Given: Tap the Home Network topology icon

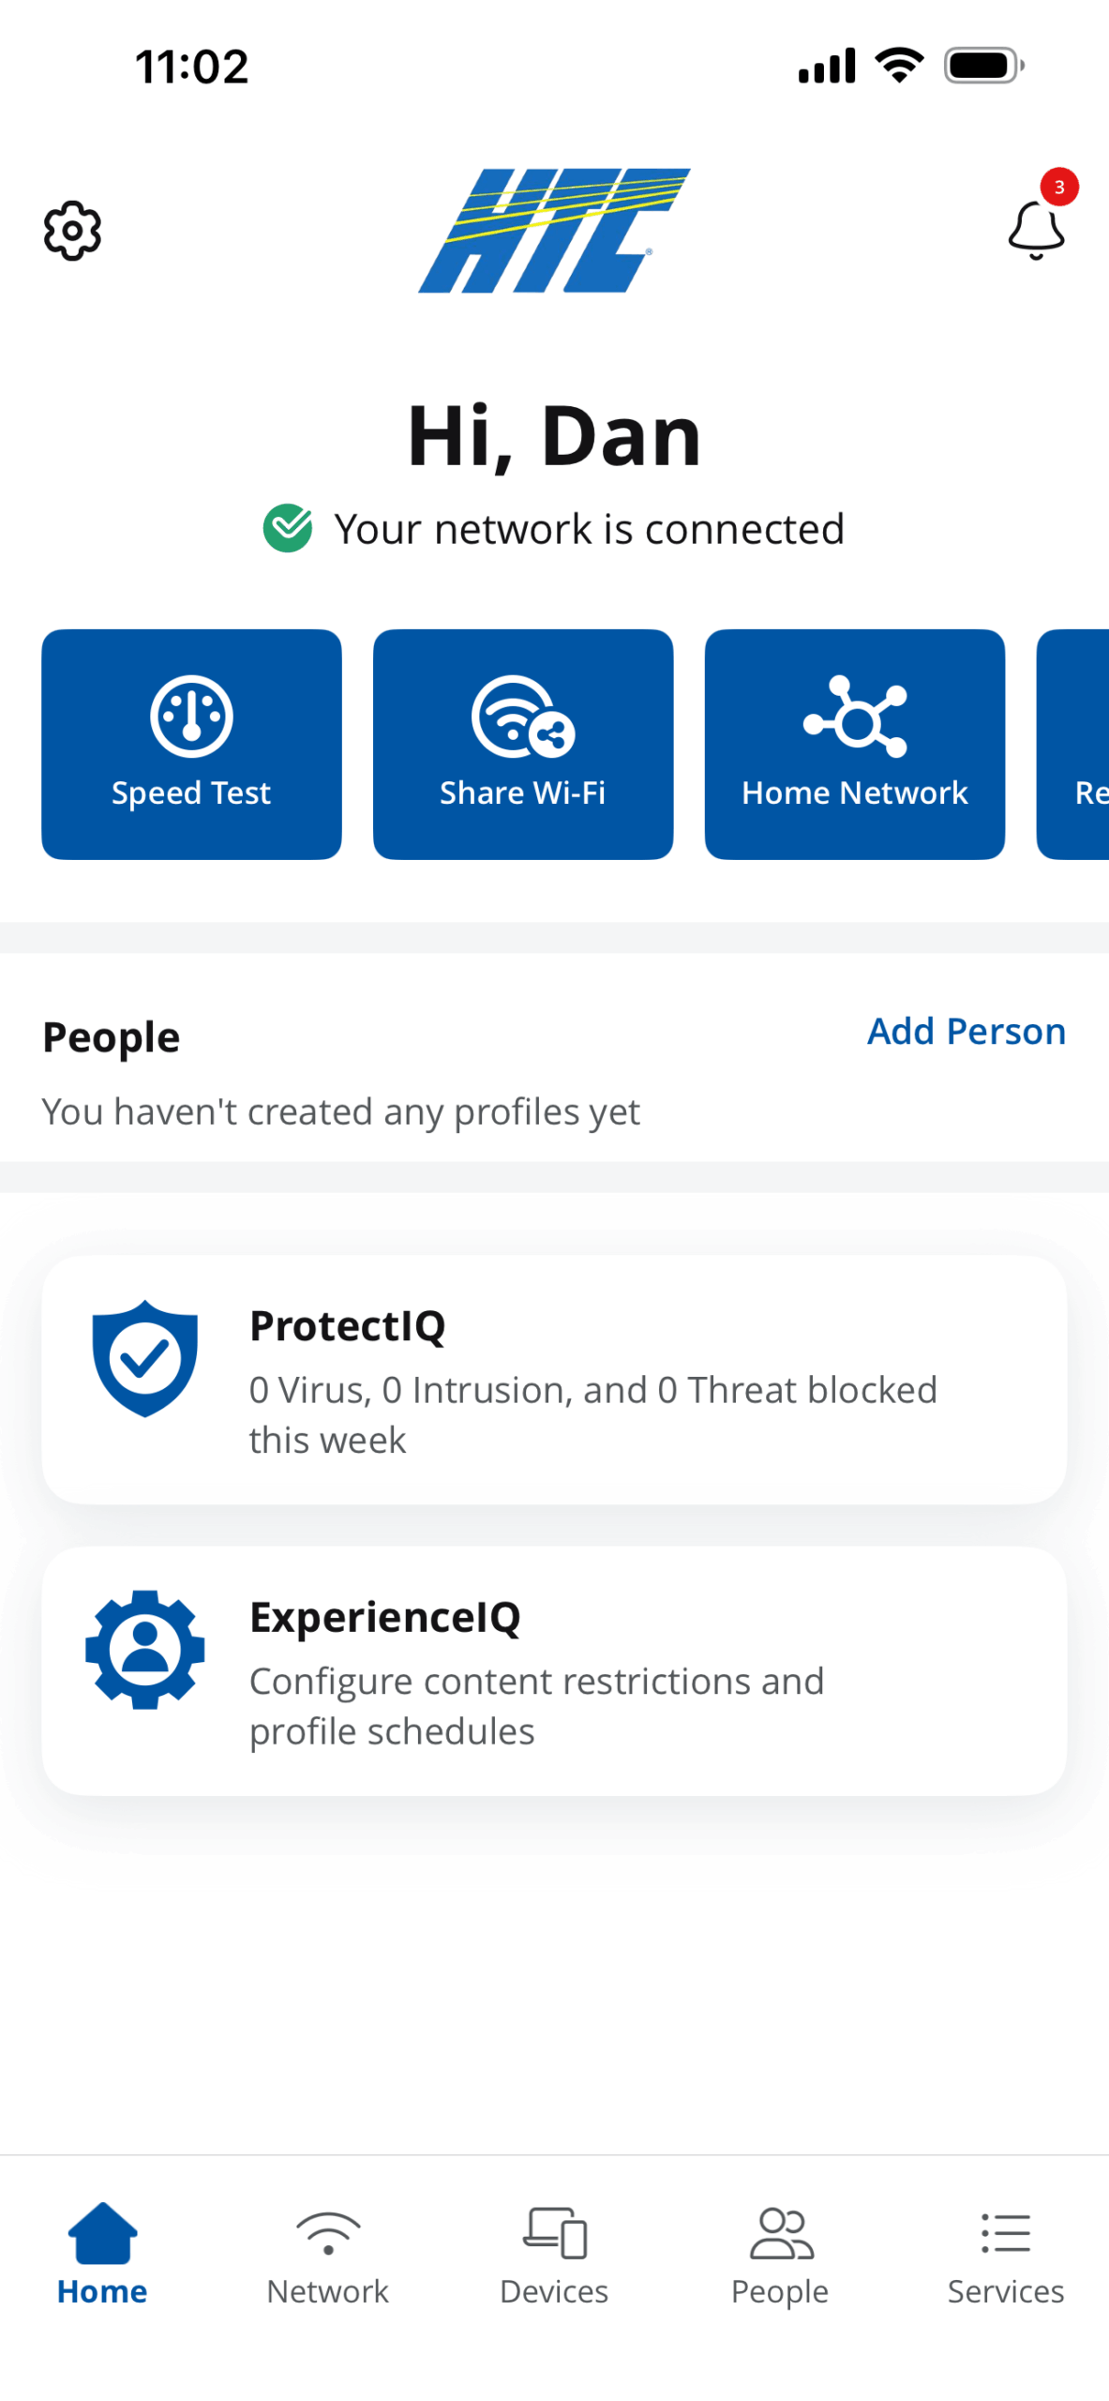Looking at the screenshot, I should 855,717.
